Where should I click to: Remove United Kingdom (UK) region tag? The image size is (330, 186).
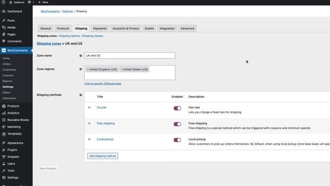[x=88, y=69]
